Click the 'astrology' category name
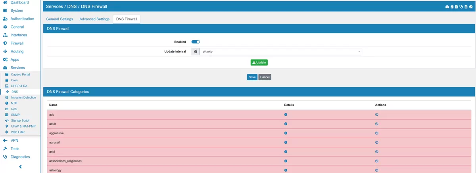Screen dimensions: 476x173 pyautogui.click(x=56, y=170)
